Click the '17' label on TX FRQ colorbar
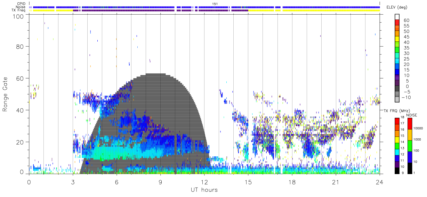427x197 pixels. pos(403,123)
